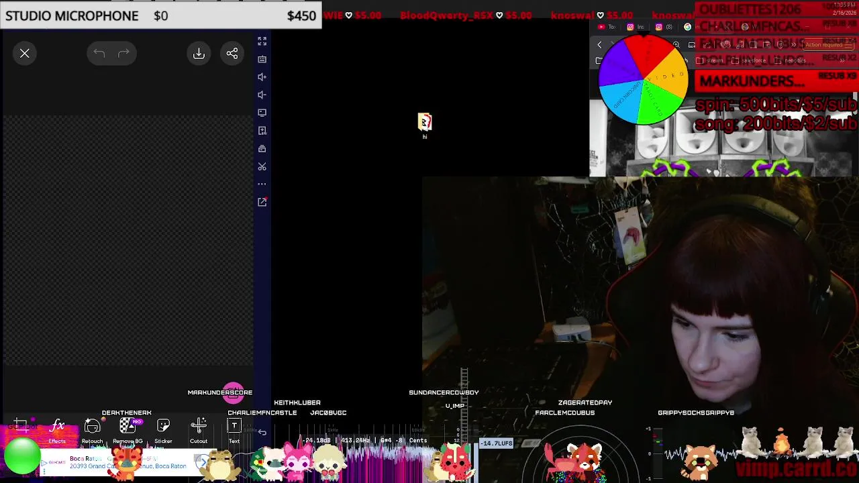Viewport: 859px width, 483px height.
Task: Open the 'hi' file on the desktop
Action: [x=425, y=125]
